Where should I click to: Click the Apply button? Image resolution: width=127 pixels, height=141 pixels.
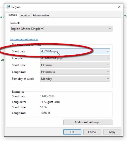point(112,132)
